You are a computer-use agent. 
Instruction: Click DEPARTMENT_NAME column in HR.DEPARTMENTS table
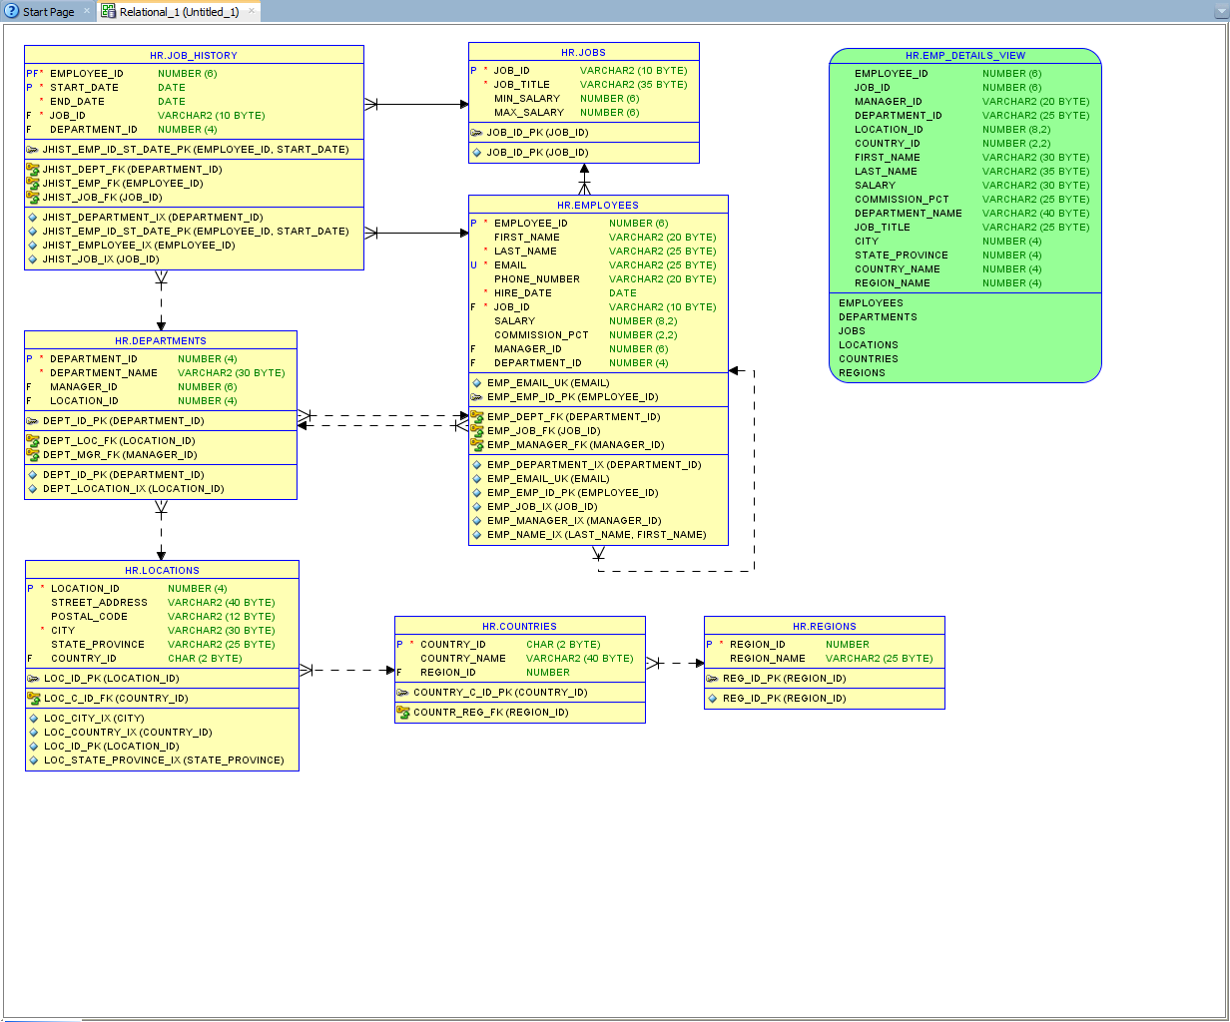point(104,373)
